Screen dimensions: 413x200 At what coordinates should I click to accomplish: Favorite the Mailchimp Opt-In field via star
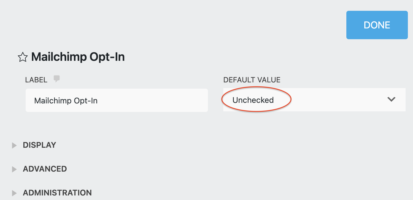tap(23, 57)
